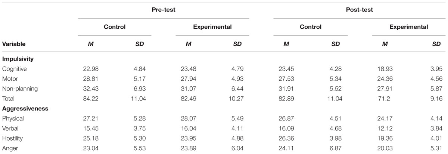Select the Variable column header
The width and height of the screenshot is (448, 154).
click(14, 44)
